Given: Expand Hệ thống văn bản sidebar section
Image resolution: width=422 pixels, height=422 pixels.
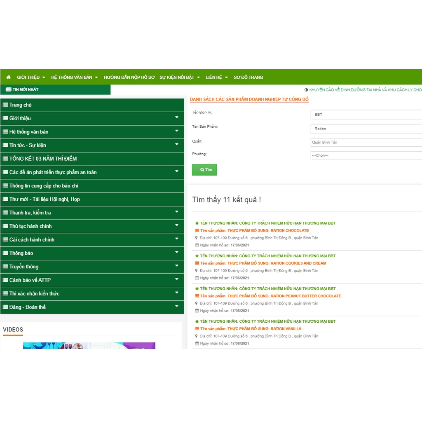Looking at the screenshot, I should click(x=177, y=131).
